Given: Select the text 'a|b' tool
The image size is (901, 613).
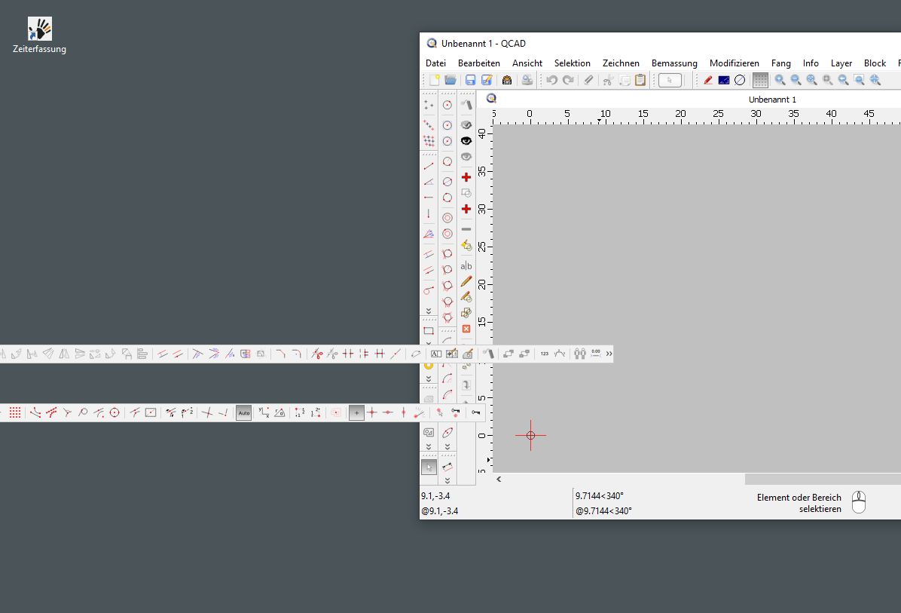Looking at the screenshot, I should tap(466, 265).
